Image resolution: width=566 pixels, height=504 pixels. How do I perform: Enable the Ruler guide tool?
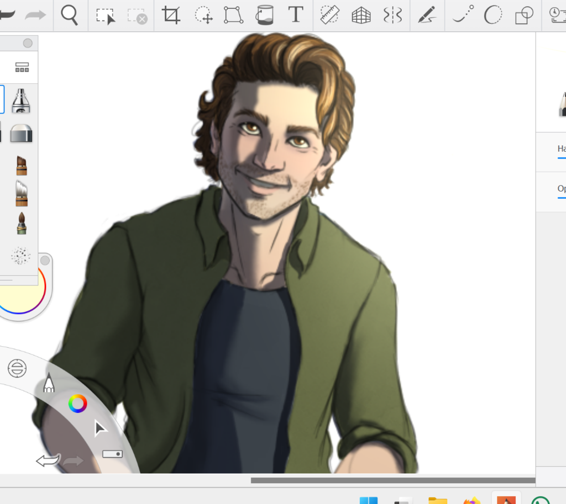[329, 15]
